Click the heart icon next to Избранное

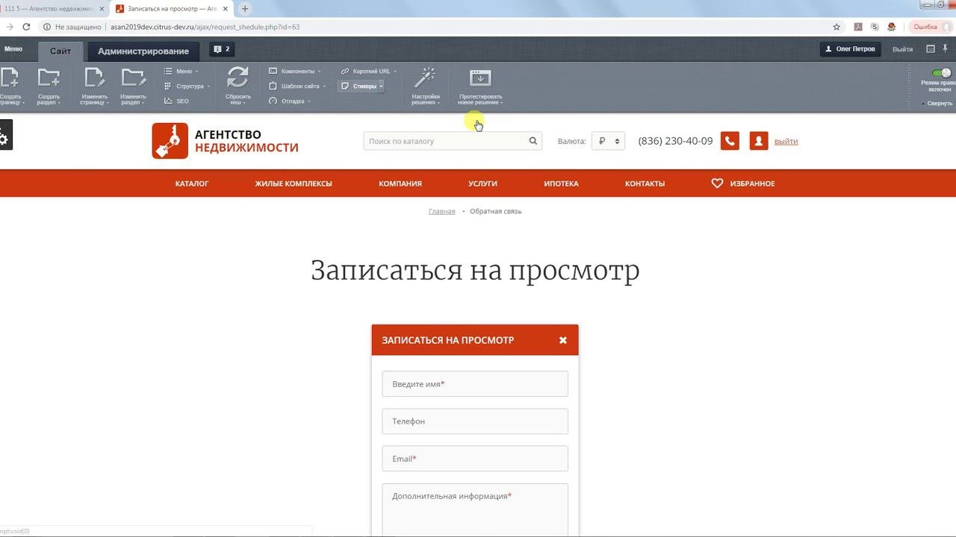pyautogui.click(x=717, y=183)
